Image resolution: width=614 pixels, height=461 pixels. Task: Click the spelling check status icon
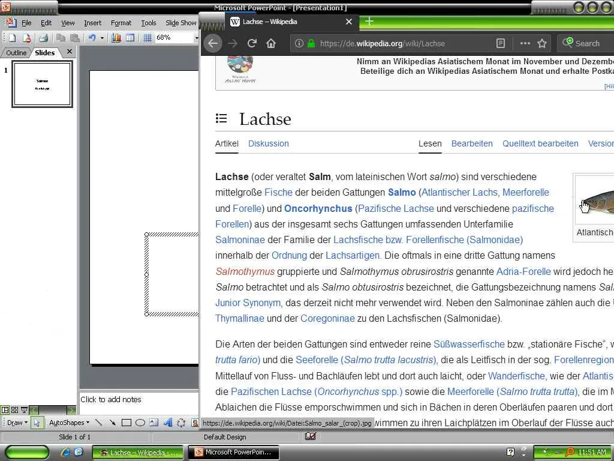pyautogui.click(x=310, y=436)
